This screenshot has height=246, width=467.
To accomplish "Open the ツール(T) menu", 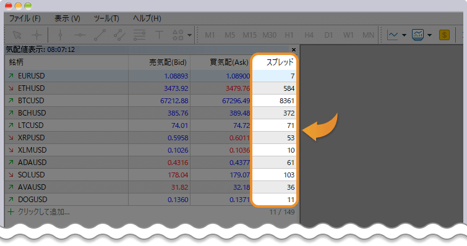I will 106,19.
